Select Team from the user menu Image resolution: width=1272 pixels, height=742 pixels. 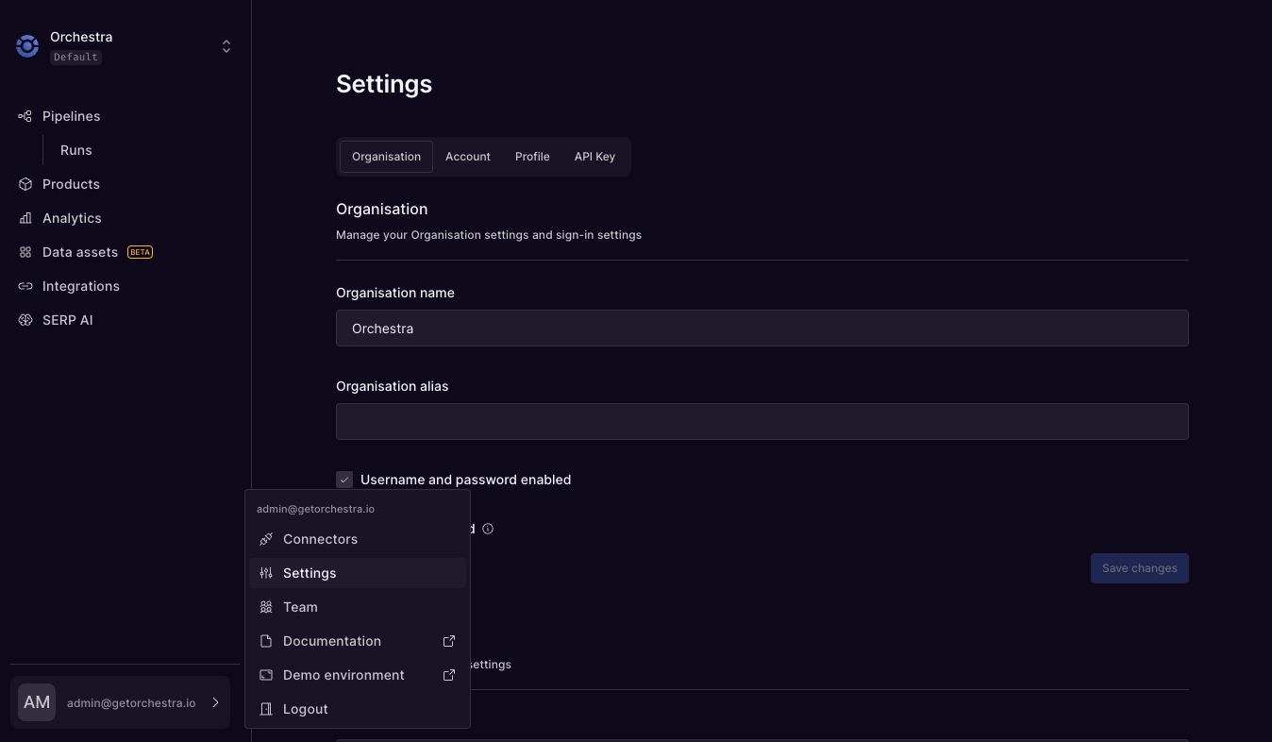tap(300, 607)
